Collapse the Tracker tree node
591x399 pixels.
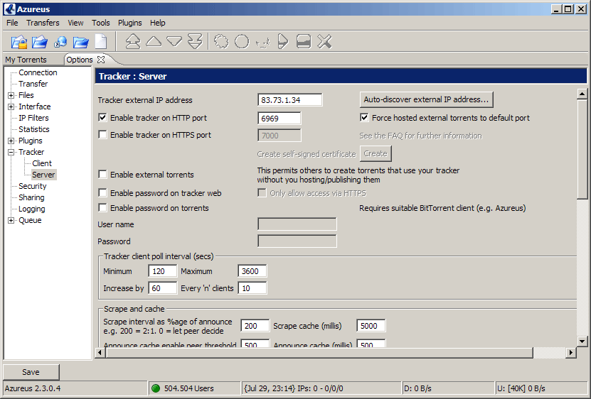click(11, 152)
